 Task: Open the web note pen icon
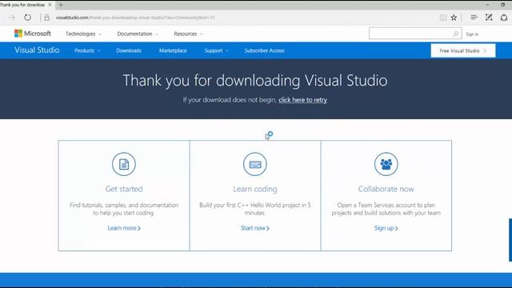pos(489,18)
